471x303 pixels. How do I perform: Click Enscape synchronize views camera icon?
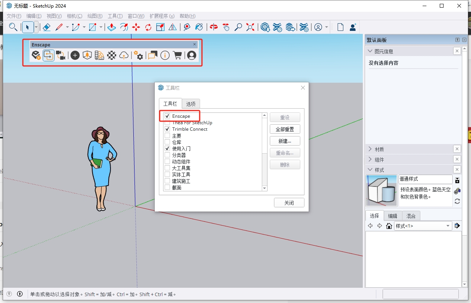coord(61,55)
